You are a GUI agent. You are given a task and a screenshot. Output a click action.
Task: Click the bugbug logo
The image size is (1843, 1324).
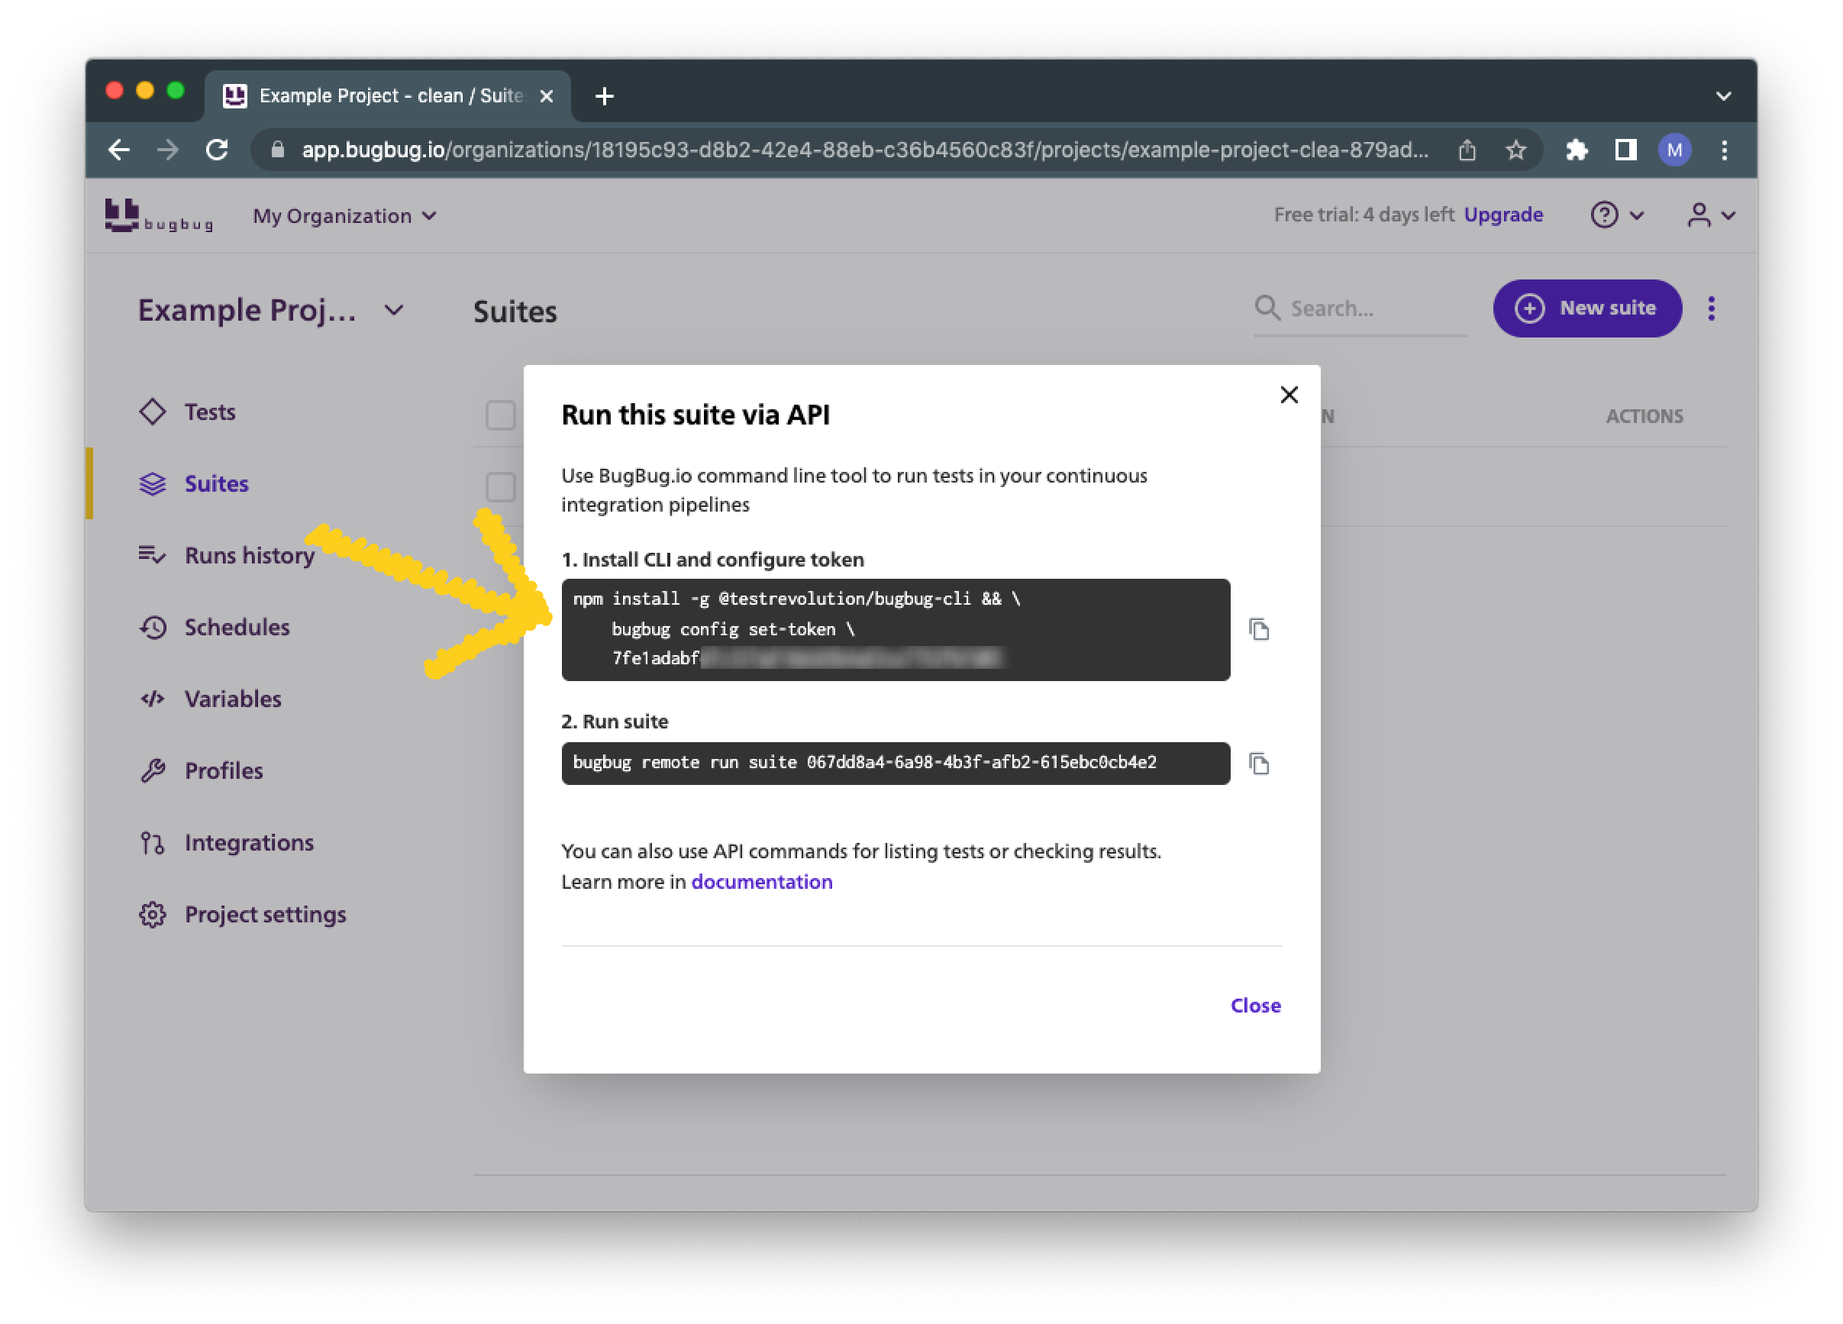[x=160, y=216]
